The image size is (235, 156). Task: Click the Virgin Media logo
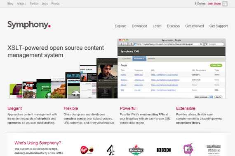click(x=87, y=150)
